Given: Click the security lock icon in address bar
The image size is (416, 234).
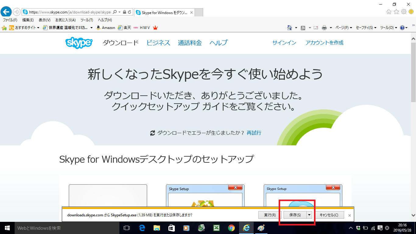Looking at the screenshot, I should (x=124, y=12).
